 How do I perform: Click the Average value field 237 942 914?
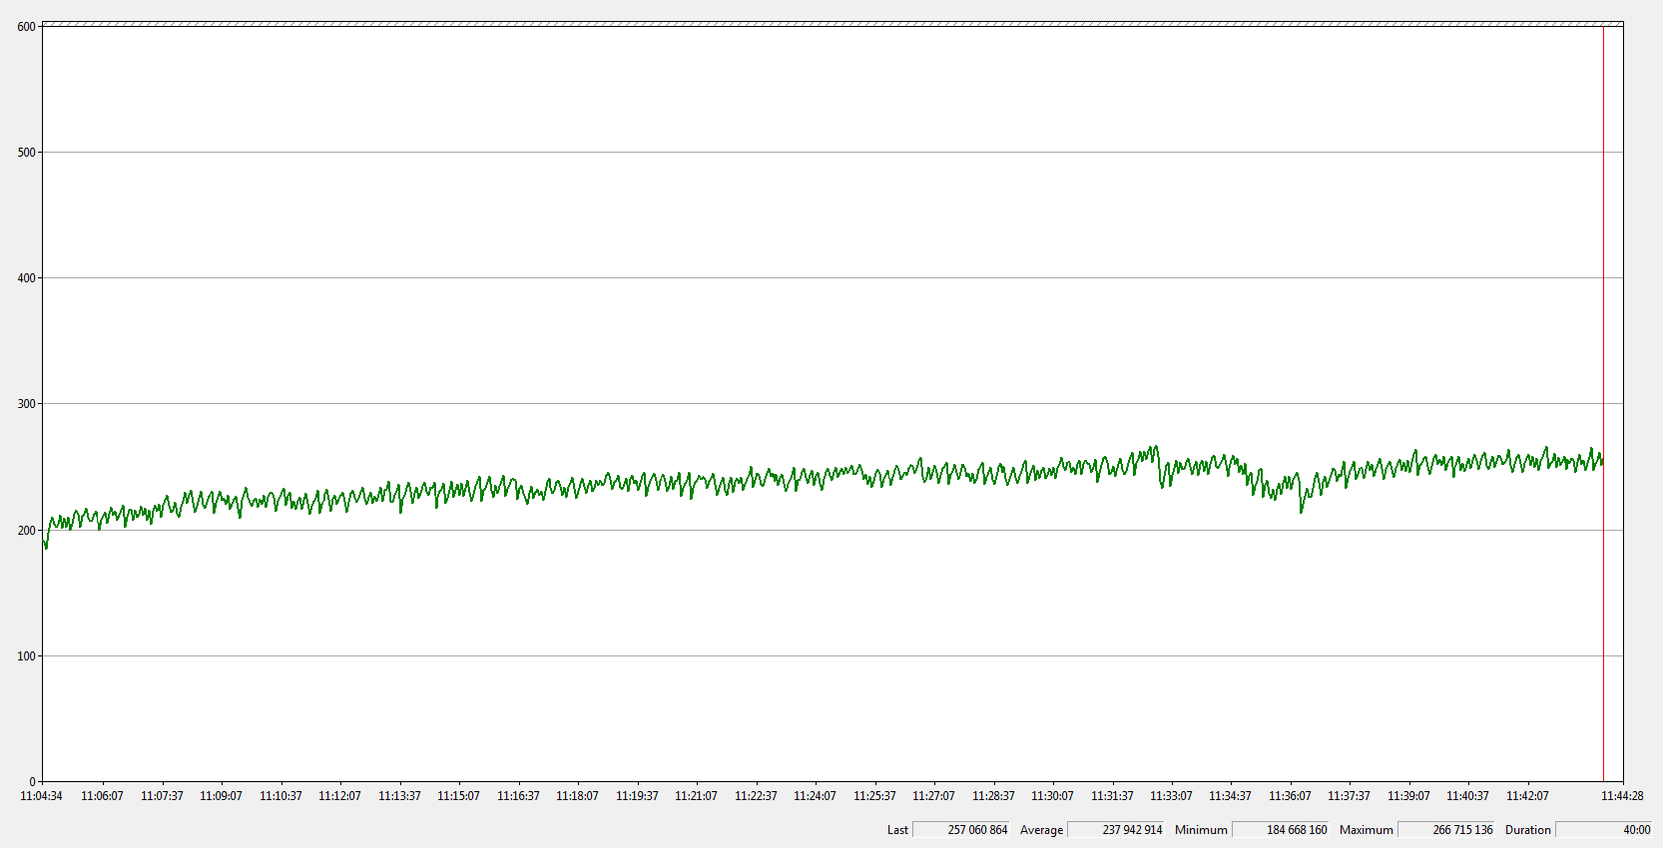pos(1115,829)
